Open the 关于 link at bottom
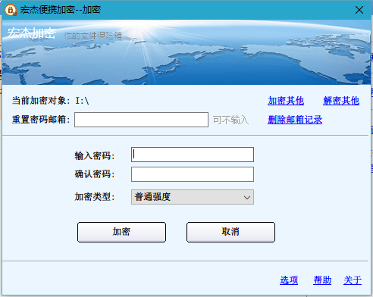Screen dimensions: 373x297 point(353,280)
